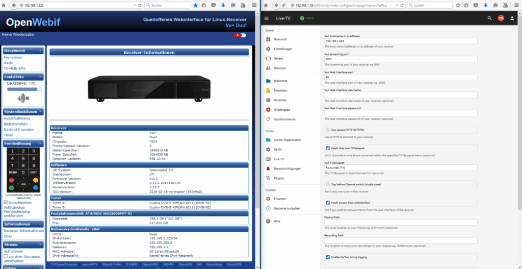
Task: Open Ausschaltmenü link
Action: [x=17, y=118]
